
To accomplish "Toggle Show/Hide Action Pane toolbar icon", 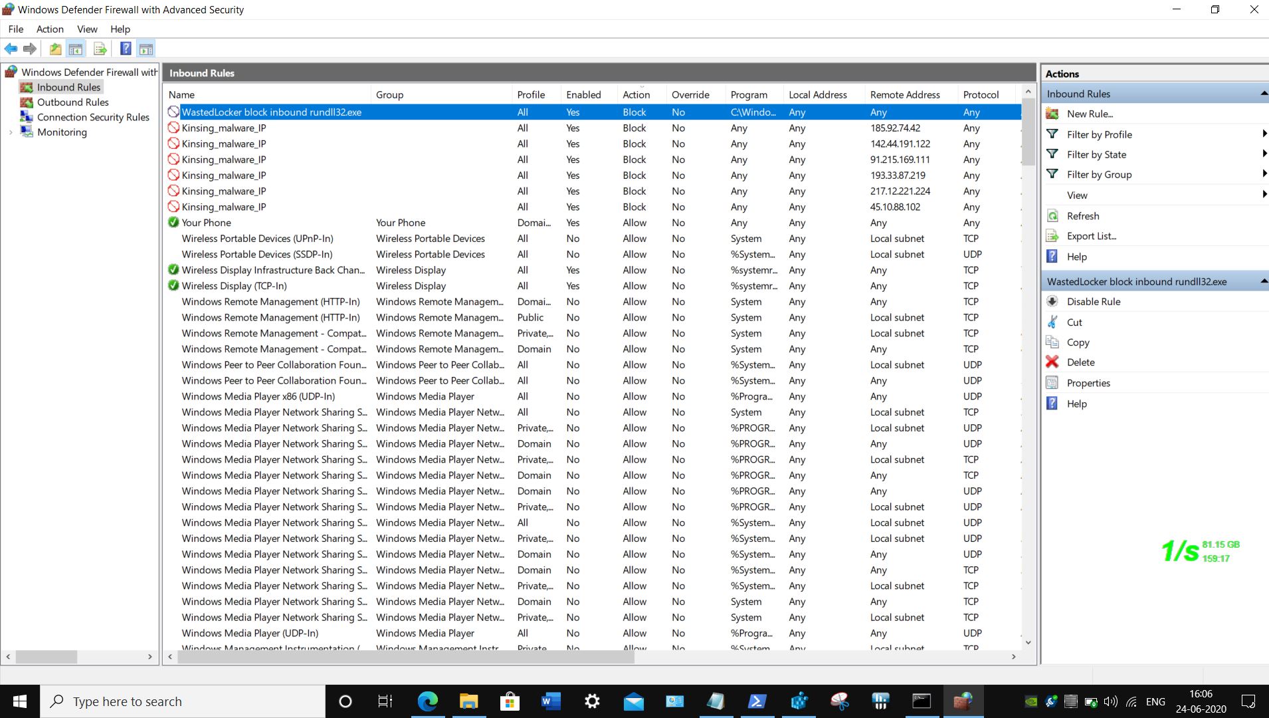I will 146,49.
